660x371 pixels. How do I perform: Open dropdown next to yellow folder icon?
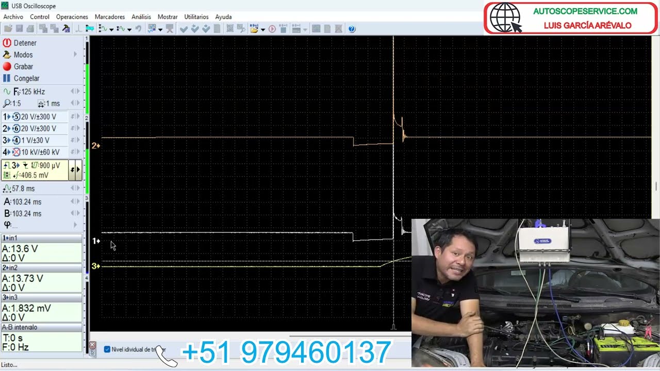pos(263,29)
